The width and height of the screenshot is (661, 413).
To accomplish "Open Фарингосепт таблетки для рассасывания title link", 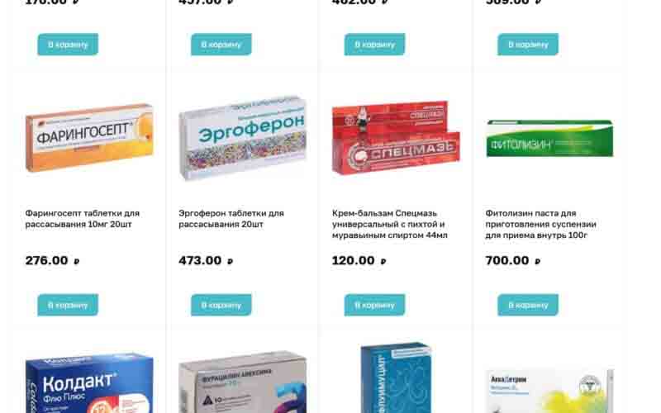I will [82, 219].
